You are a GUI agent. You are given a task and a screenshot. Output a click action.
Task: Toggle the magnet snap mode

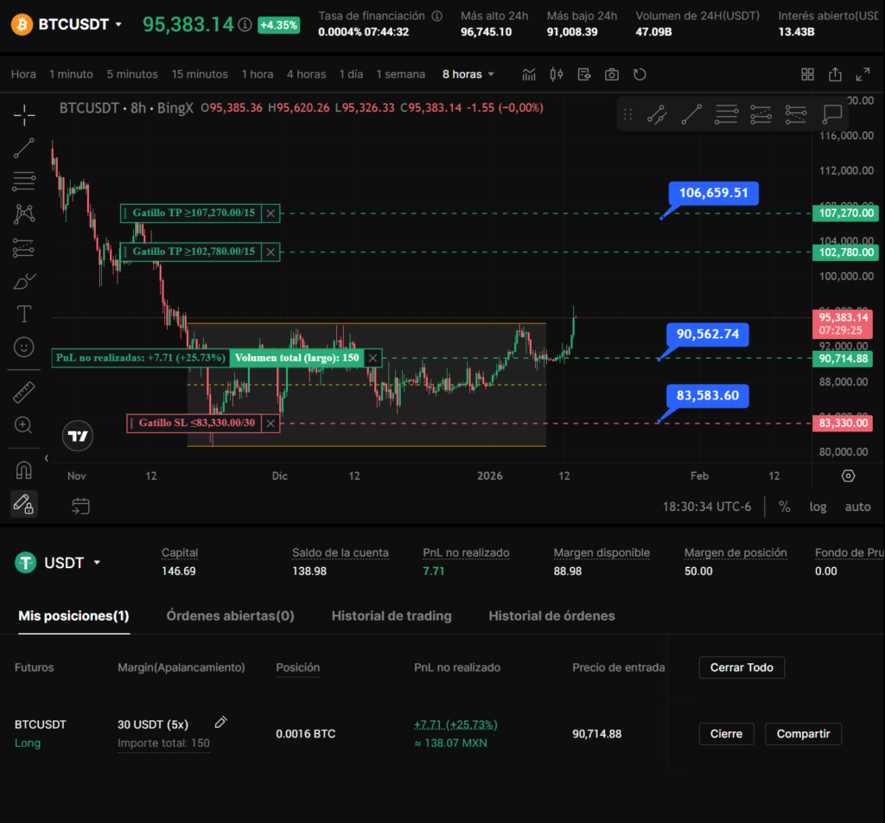point(24,470)
